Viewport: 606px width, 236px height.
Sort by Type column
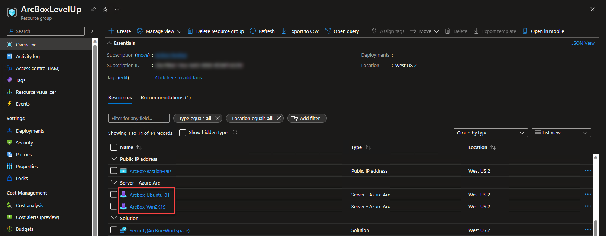tap(361, 147)
